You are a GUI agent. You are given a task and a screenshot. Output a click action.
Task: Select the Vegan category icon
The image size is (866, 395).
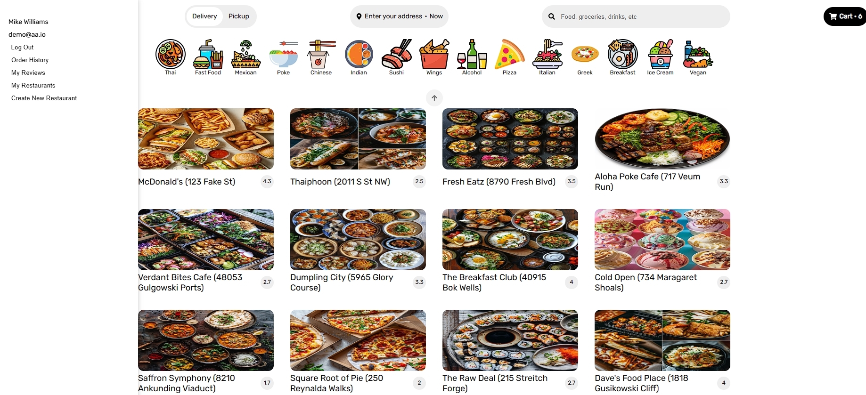click(x=698, y=54)
